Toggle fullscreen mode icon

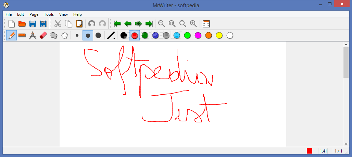(206, 24)
